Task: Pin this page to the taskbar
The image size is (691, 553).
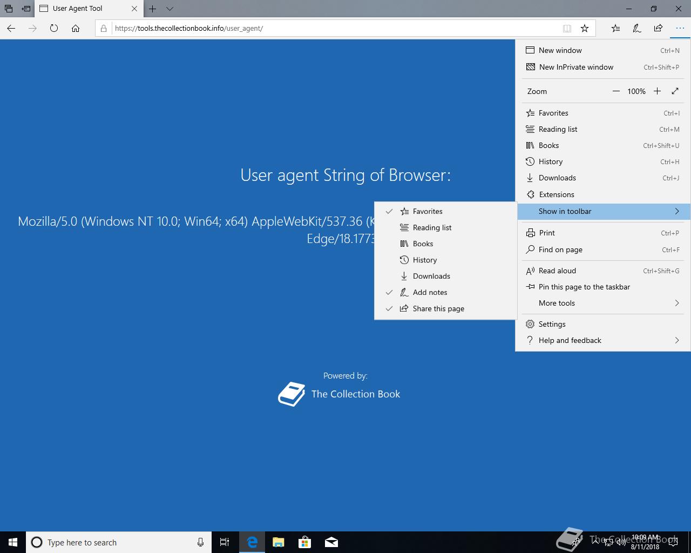Action: tap(602, 287)
